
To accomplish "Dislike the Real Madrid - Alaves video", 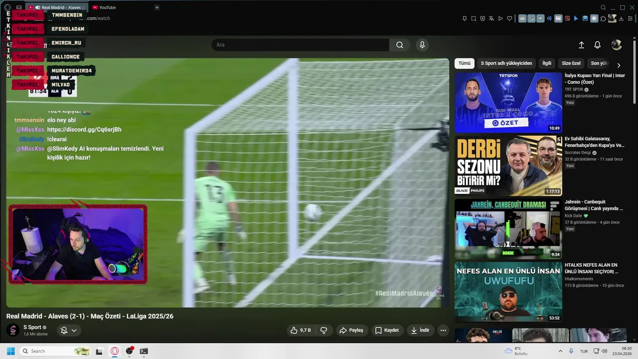I will pos(324,330).
